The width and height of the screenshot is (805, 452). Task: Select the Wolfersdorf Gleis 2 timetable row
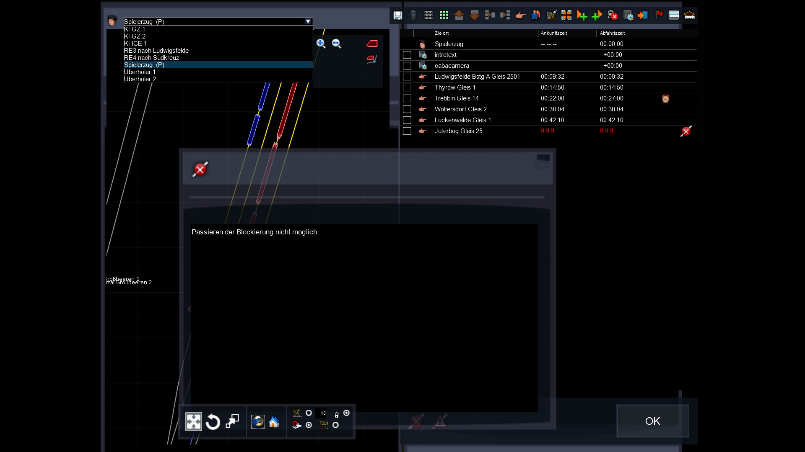pyautogui.click(x=460, y=109)
